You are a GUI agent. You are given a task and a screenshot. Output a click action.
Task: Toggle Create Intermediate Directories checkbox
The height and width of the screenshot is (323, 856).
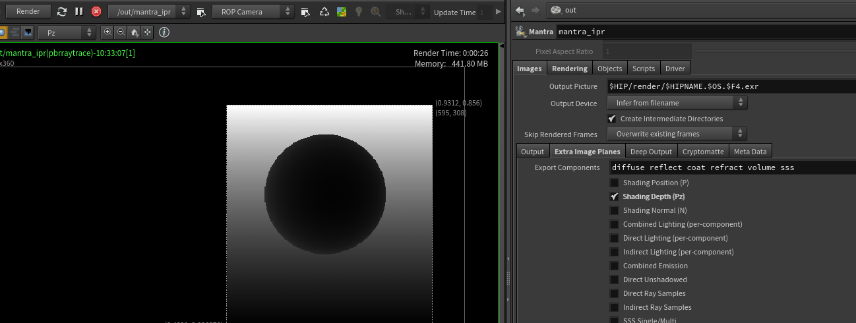point(612,119)
